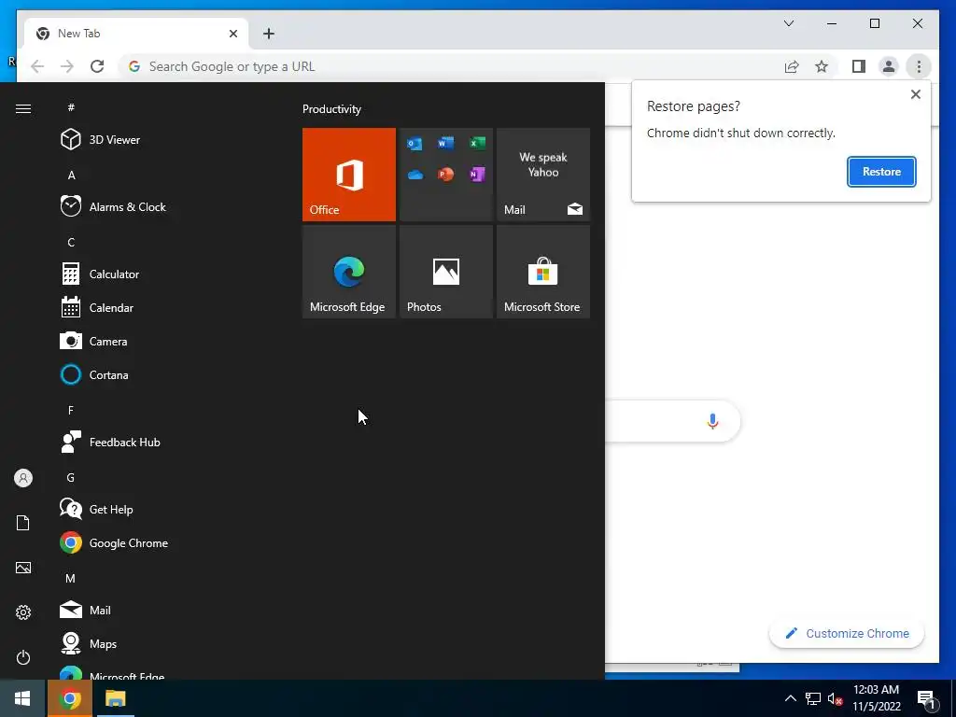The image size is (956, 717).
Task: Click the muted volume icon in tray
Action: [x=835, y=698]
